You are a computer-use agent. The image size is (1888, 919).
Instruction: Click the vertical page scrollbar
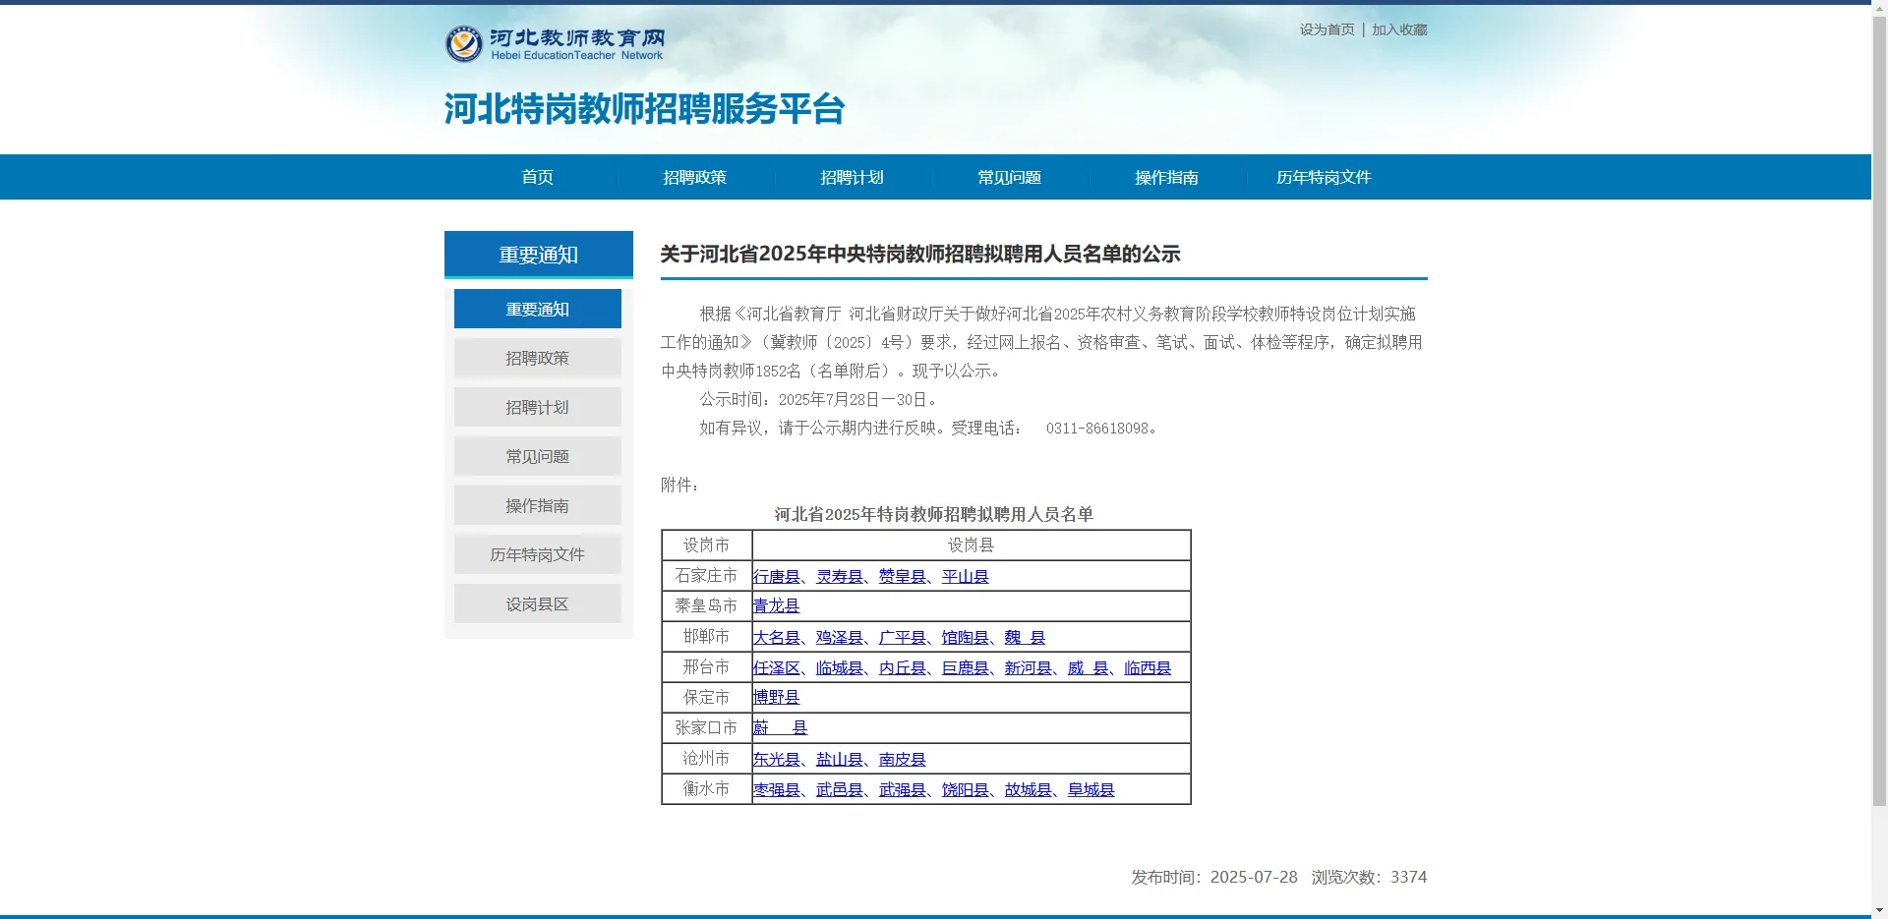click(x=1879, y=413)
